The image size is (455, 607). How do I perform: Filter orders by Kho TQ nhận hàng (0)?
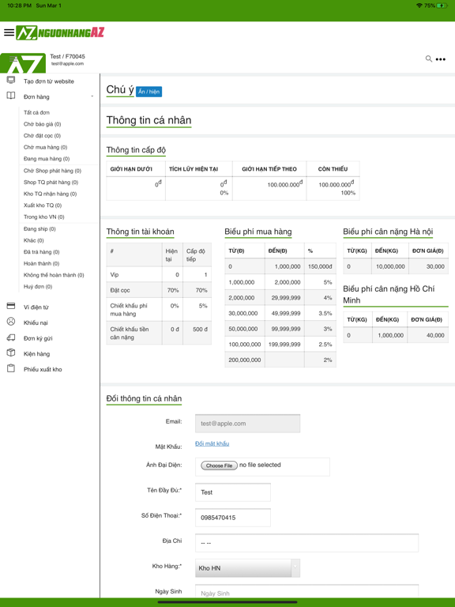tap(50, 194)
